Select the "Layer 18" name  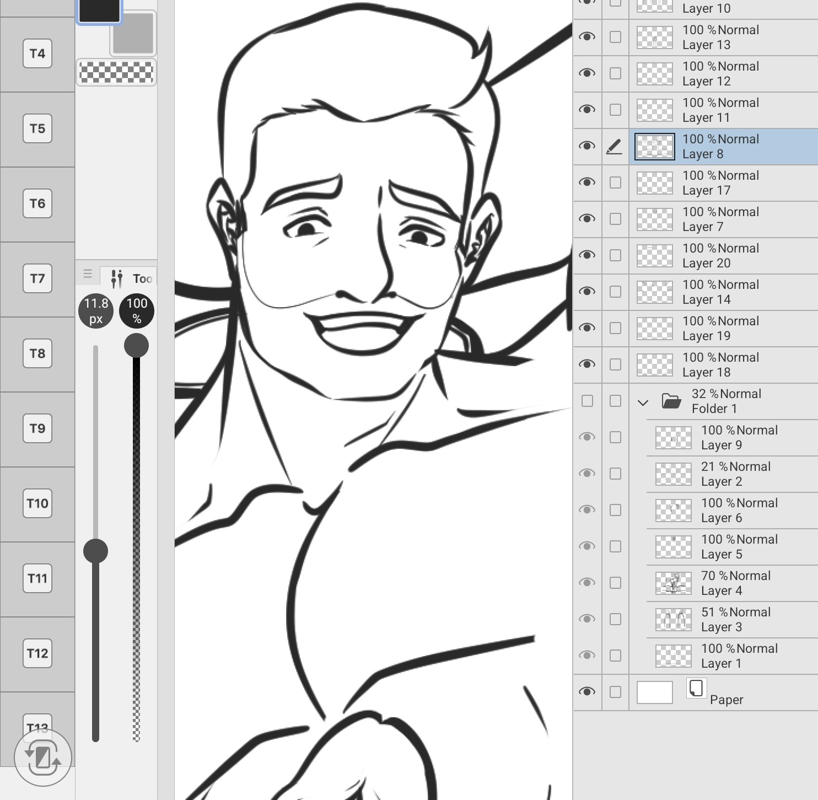(x=707, y=372)
